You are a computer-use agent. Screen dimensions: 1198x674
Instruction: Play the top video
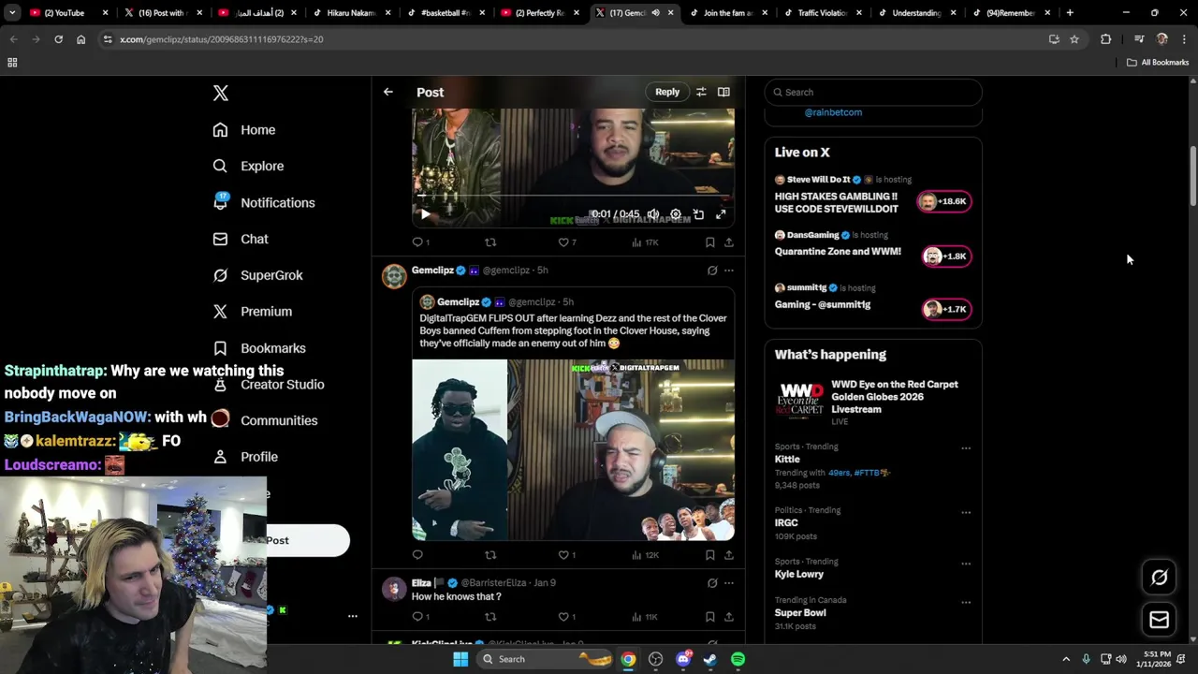coord(425,214)
